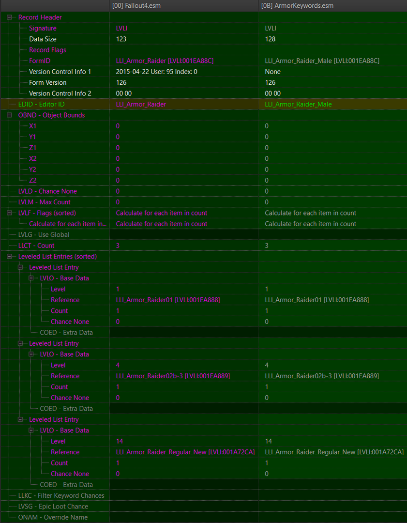407x523 pixels.
Task: Click the purple LLI_Armor_Raider editor ID cell
Action: (184, 105)
